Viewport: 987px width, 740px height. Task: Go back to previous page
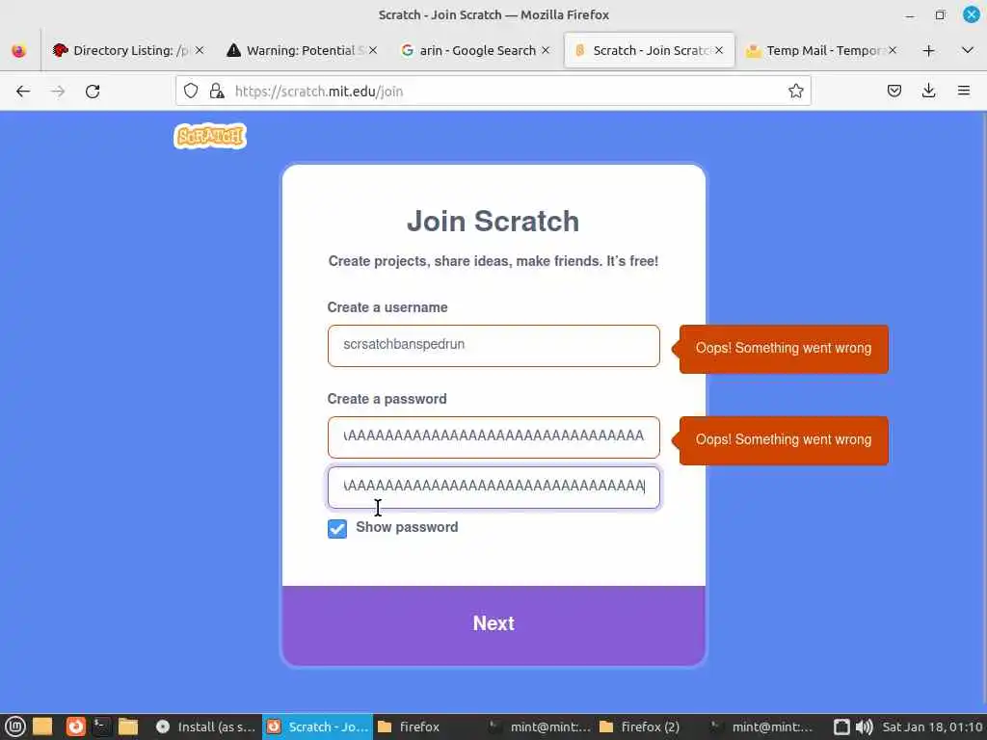point(23,92)
